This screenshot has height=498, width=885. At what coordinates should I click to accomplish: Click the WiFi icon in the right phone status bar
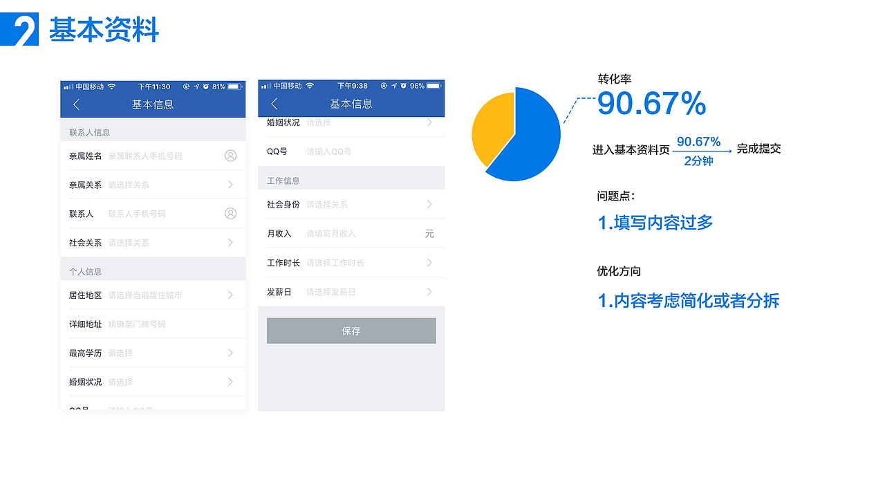[309, 86]
